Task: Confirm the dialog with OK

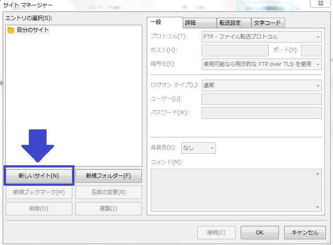Action: (x=259, y=232)
